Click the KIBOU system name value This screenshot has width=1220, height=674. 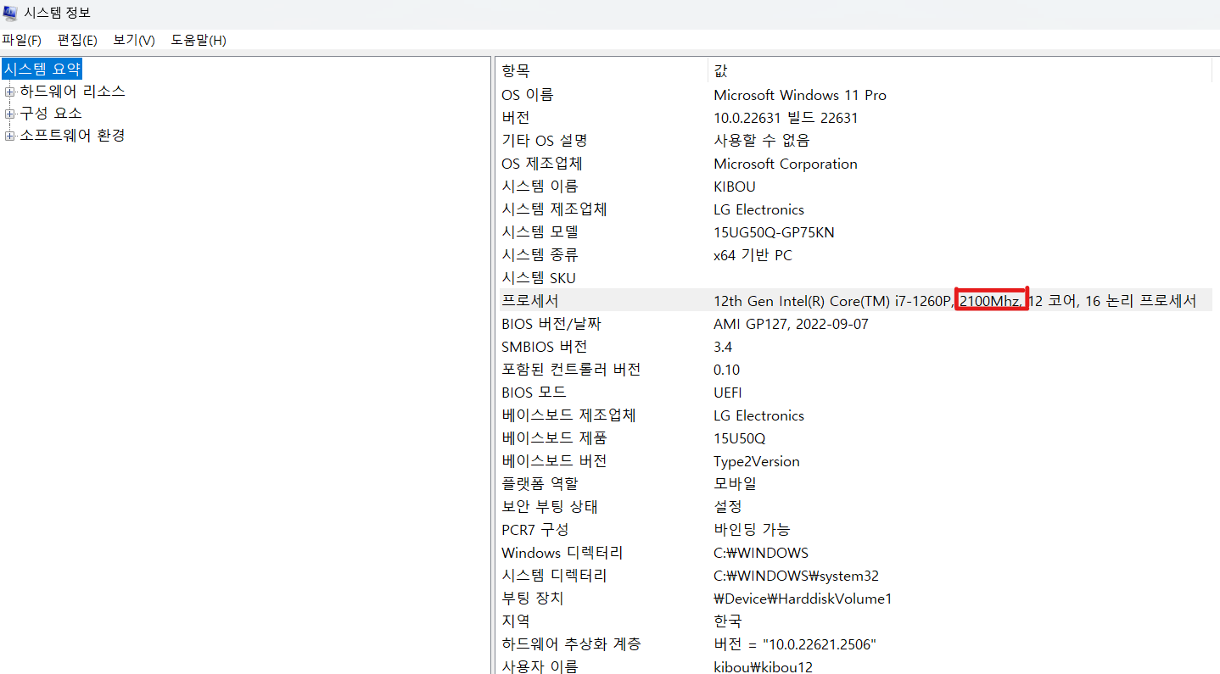[x=735, y=187]
